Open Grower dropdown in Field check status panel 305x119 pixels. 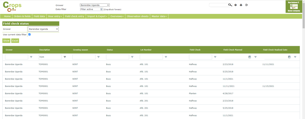43,29
